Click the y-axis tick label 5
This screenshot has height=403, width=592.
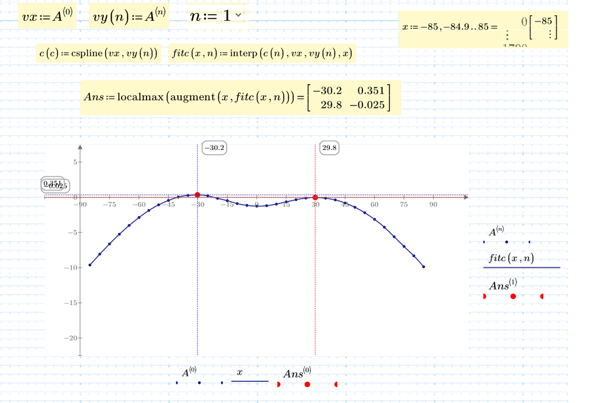pyautogui.click(x=75, y=162)
